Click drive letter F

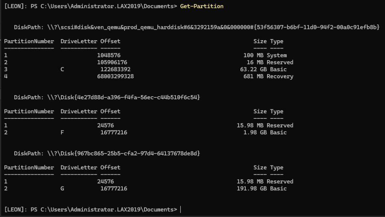pos(62,132)
